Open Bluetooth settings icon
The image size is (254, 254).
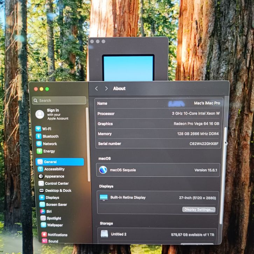point(39,136)
